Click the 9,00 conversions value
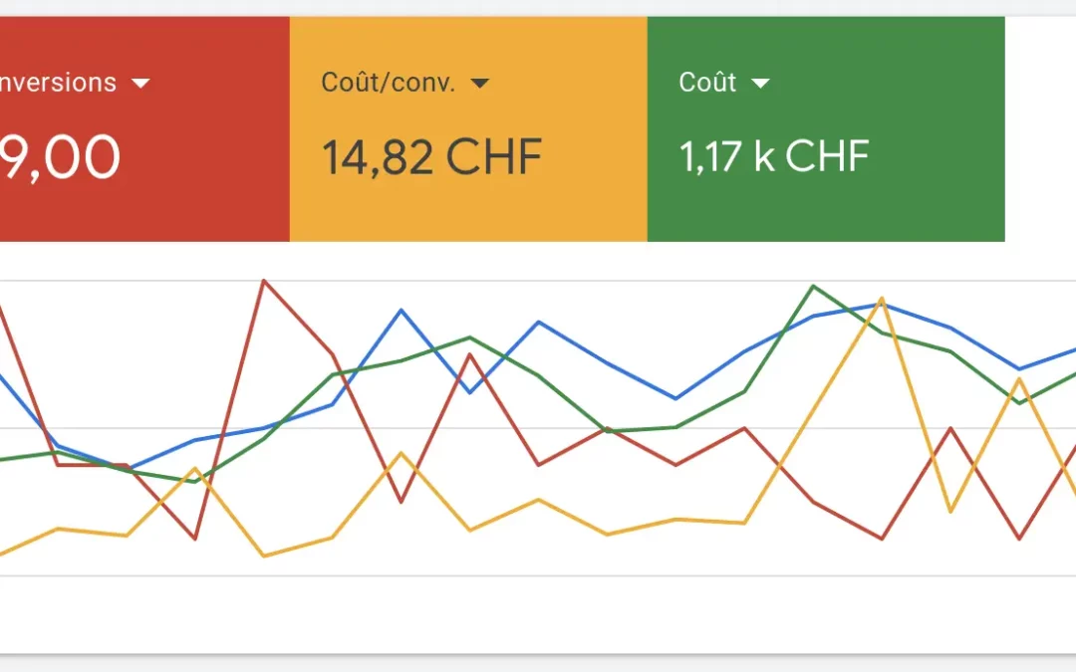 (x=61, y=157)
